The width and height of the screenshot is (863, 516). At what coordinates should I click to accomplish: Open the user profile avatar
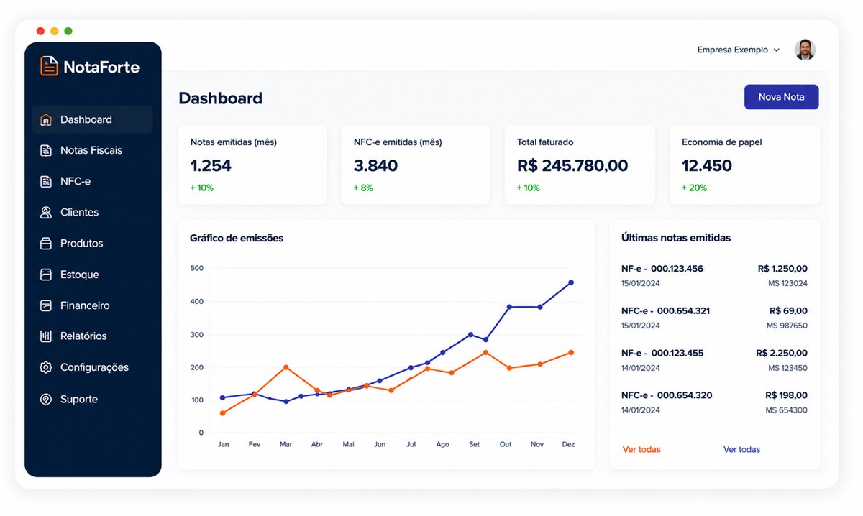(x=805, y=50)
